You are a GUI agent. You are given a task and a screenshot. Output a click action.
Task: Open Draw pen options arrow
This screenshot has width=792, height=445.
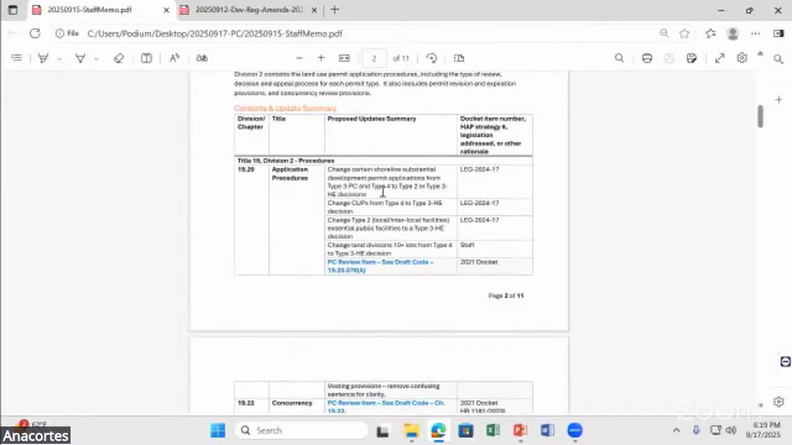point(97,59)
